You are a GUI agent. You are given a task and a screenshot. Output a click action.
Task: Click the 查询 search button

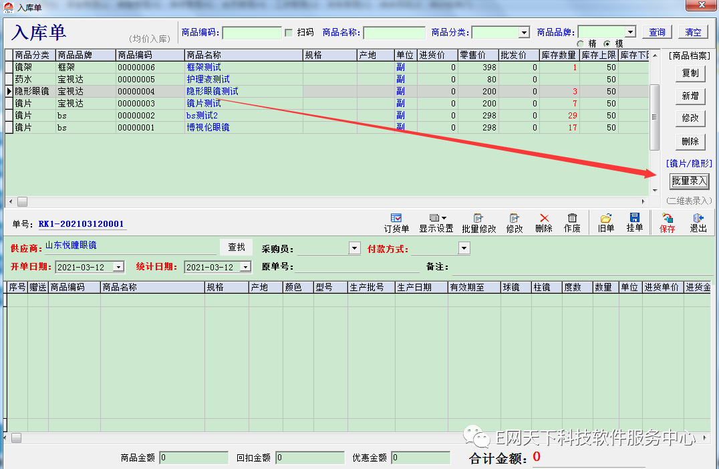(657, 32)
